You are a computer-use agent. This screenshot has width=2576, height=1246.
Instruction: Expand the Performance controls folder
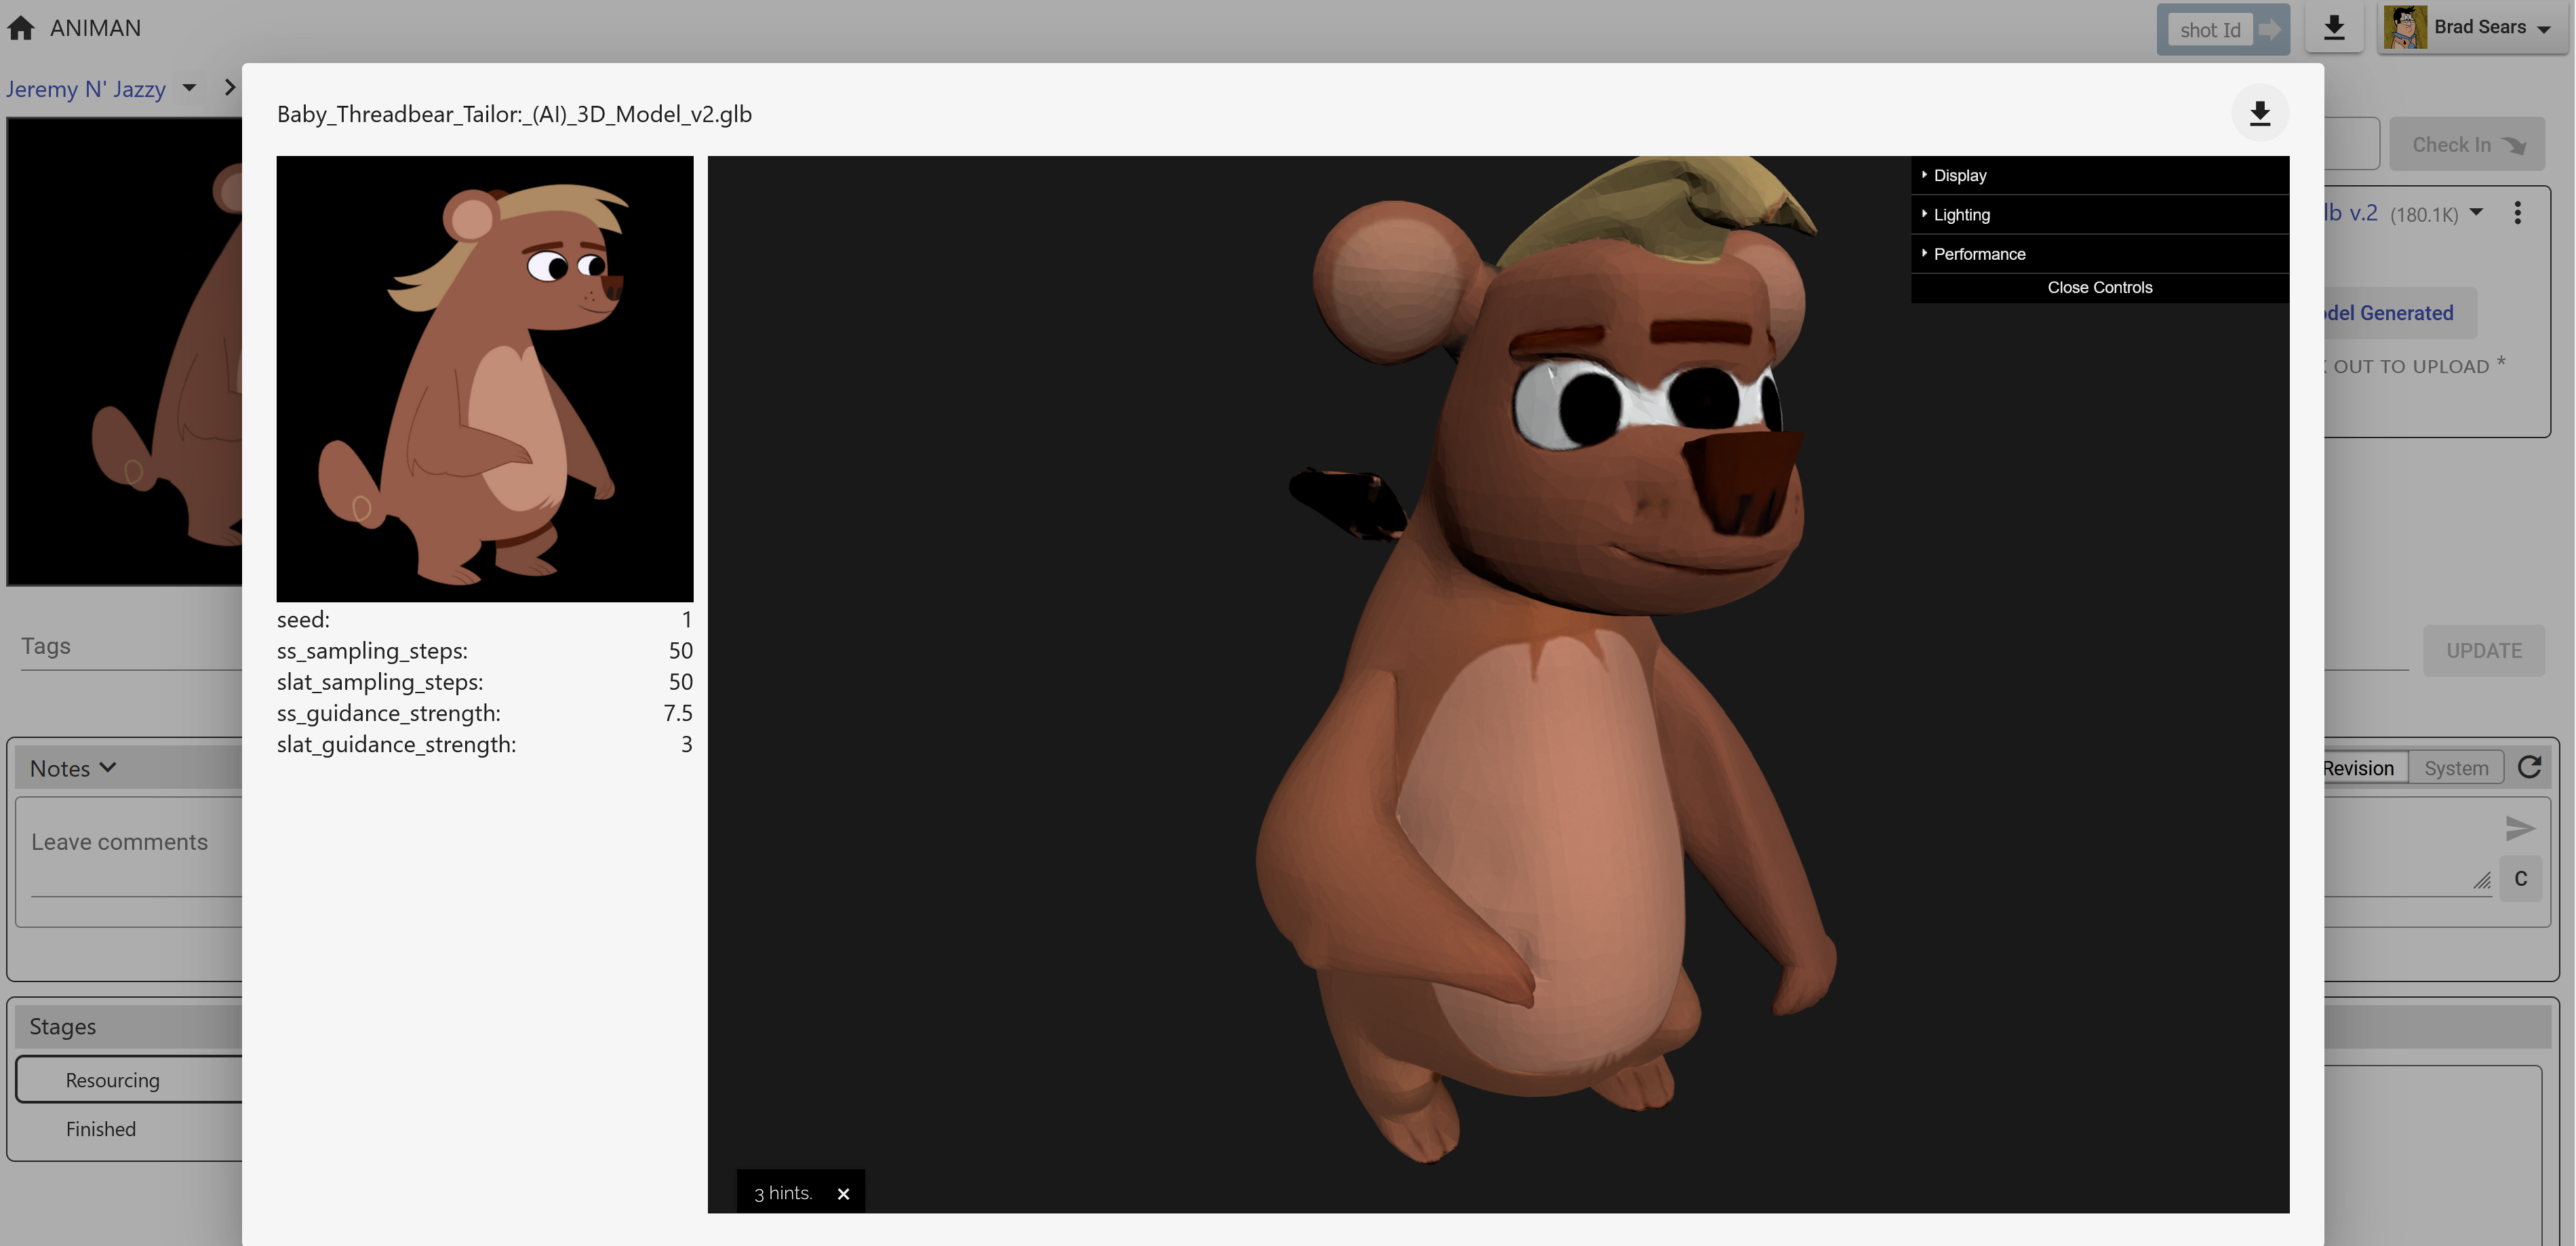(x=1979, y=254)
